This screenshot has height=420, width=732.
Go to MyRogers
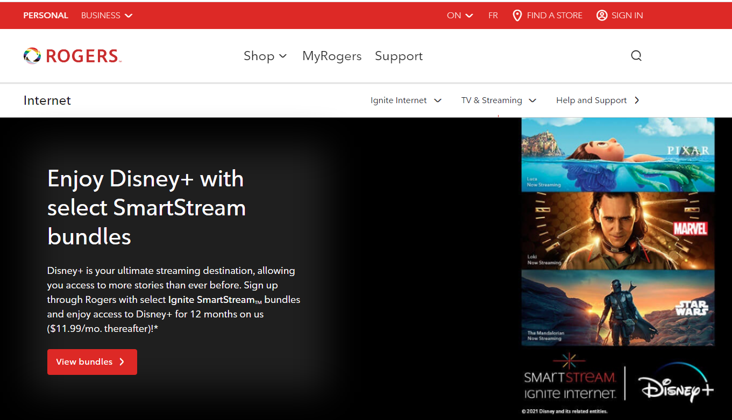pos(332,56)
